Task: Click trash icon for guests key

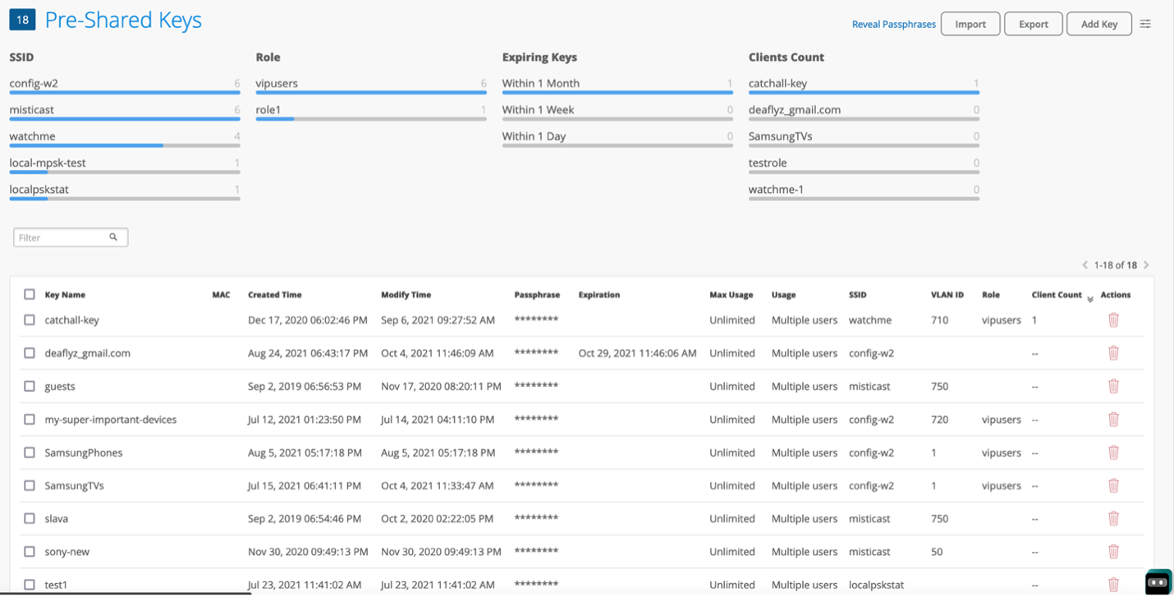Action: coord(1113,386)
